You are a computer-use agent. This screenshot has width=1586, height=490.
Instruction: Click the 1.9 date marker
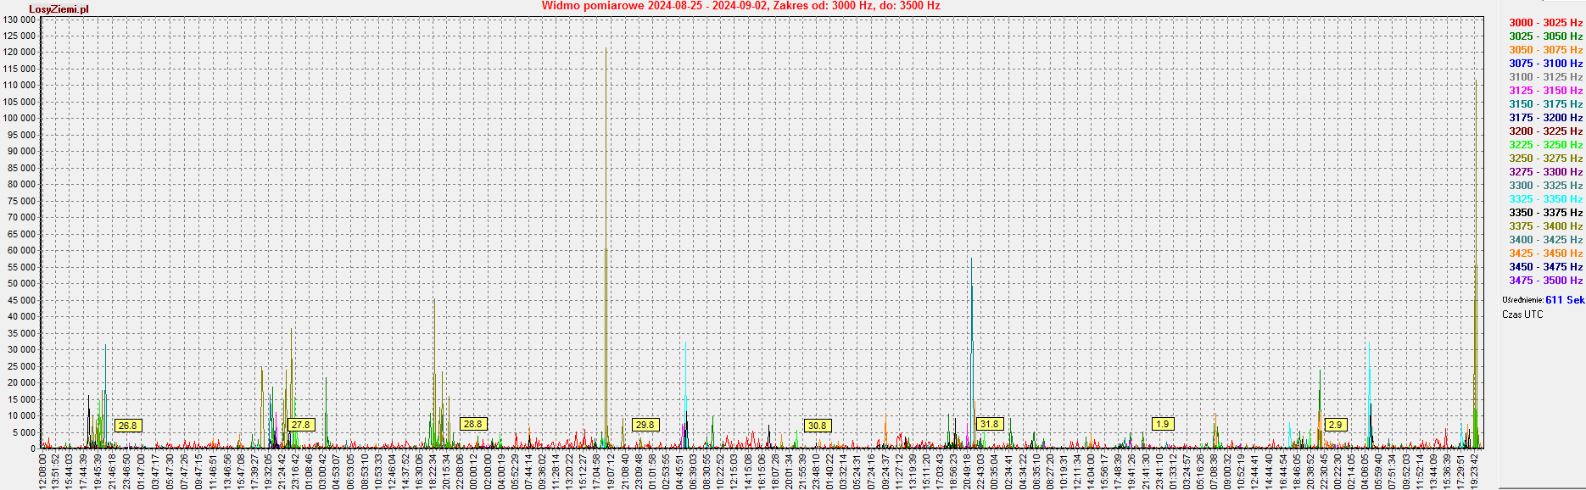[x=1163, y=424]
